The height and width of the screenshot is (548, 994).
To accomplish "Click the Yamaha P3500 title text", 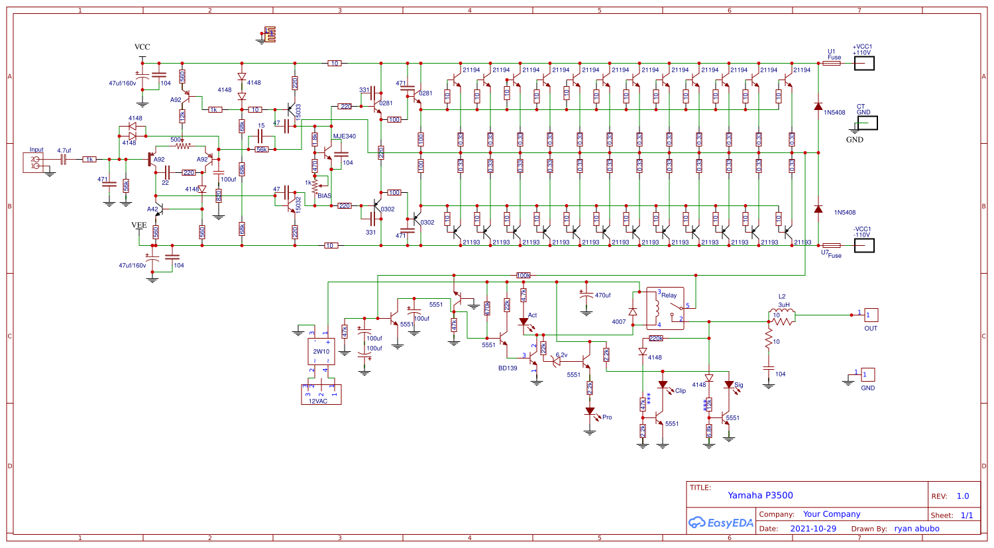I will (760, 495).
